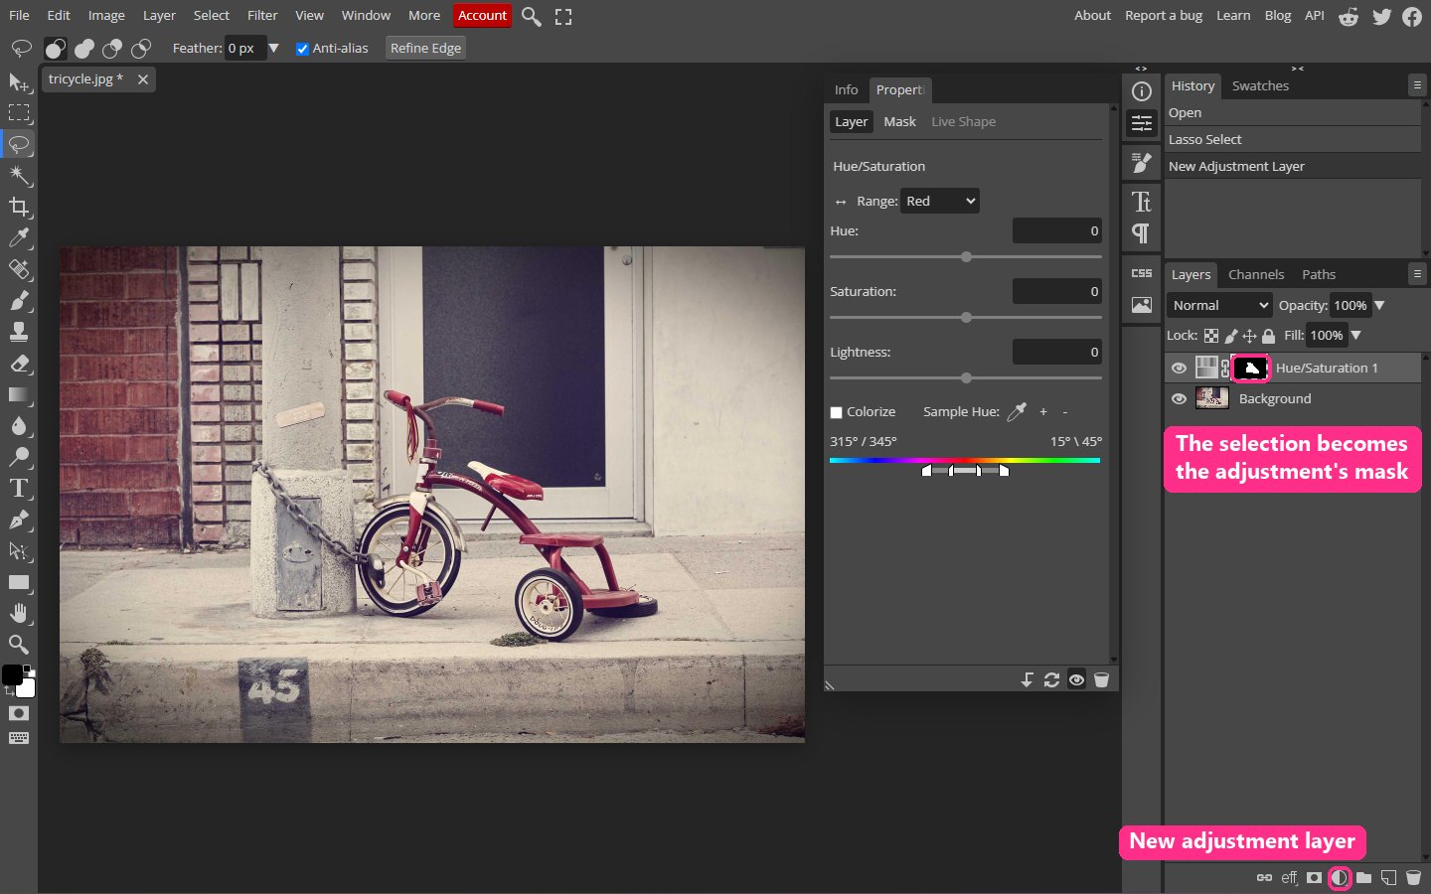Screen dimensions: 1431x894
Task: Open the Range dropdown set to Red
Action: [x=940, y=201]
